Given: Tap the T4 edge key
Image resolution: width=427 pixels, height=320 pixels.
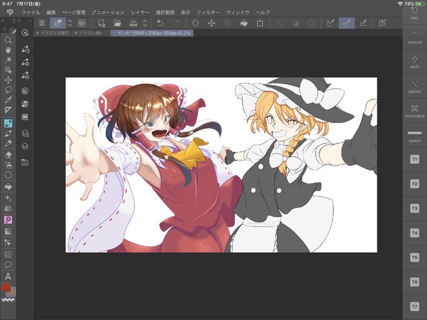Looking at the screenshot, I should tap(414, 233).
